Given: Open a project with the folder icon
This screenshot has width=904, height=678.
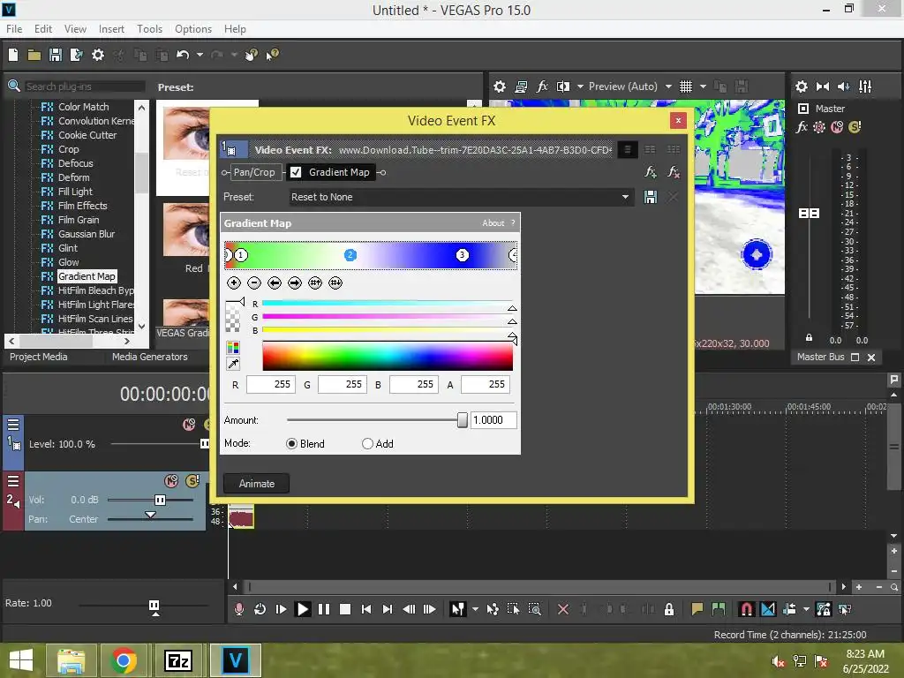Looking at the screenshot, I should click(34, 55).
